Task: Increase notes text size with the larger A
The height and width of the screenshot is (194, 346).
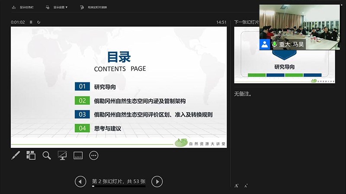Action: point(236,186)
